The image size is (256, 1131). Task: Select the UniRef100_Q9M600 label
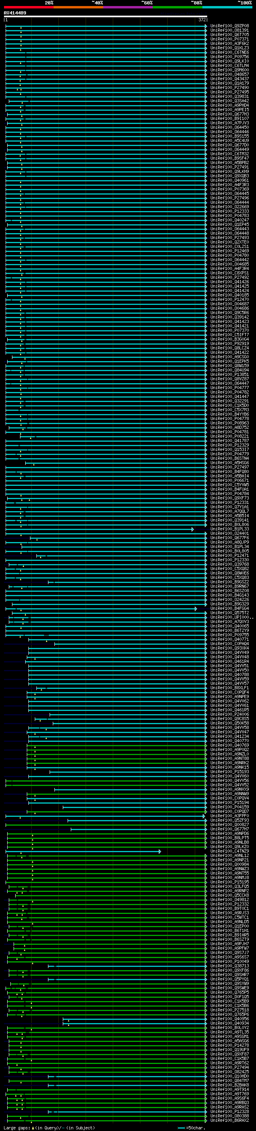[x=229, y=70]
